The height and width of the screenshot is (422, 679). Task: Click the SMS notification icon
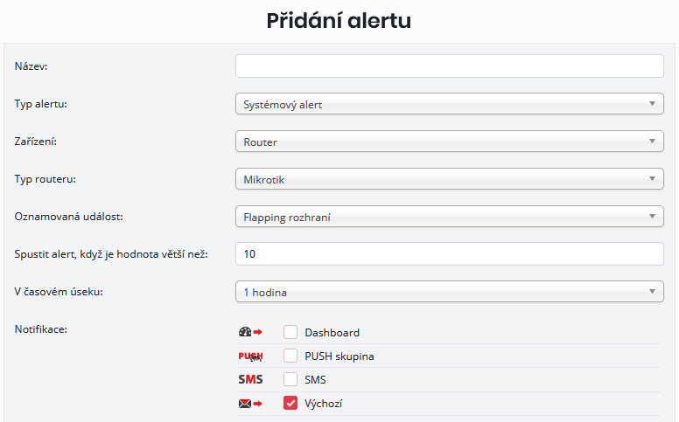point(250,380)
